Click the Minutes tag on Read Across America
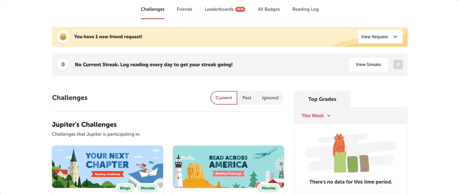The height and width of the screenshot is (195, 459). (x=268, y=188)
